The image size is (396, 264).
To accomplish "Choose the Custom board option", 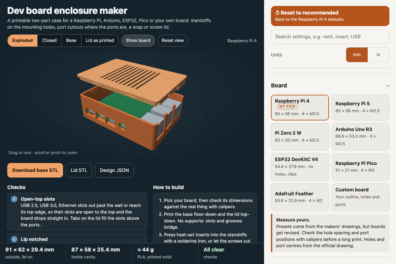I will 360,197.
